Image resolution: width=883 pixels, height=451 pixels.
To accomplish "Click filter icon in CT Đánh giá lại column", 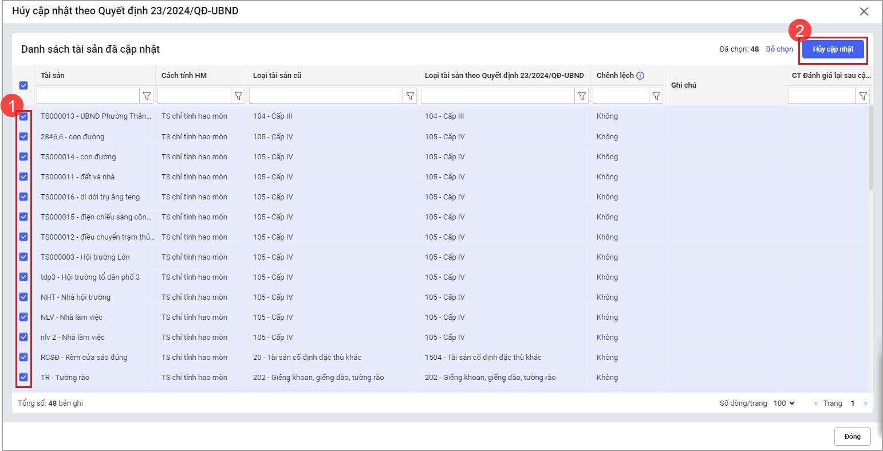I will [863, 96].
